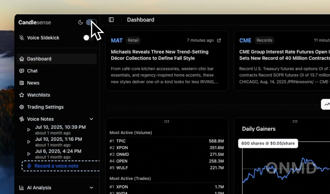Collapse the Voice Notes section chevron
This screenshot has width=330, height=194.
coord(91,119)
